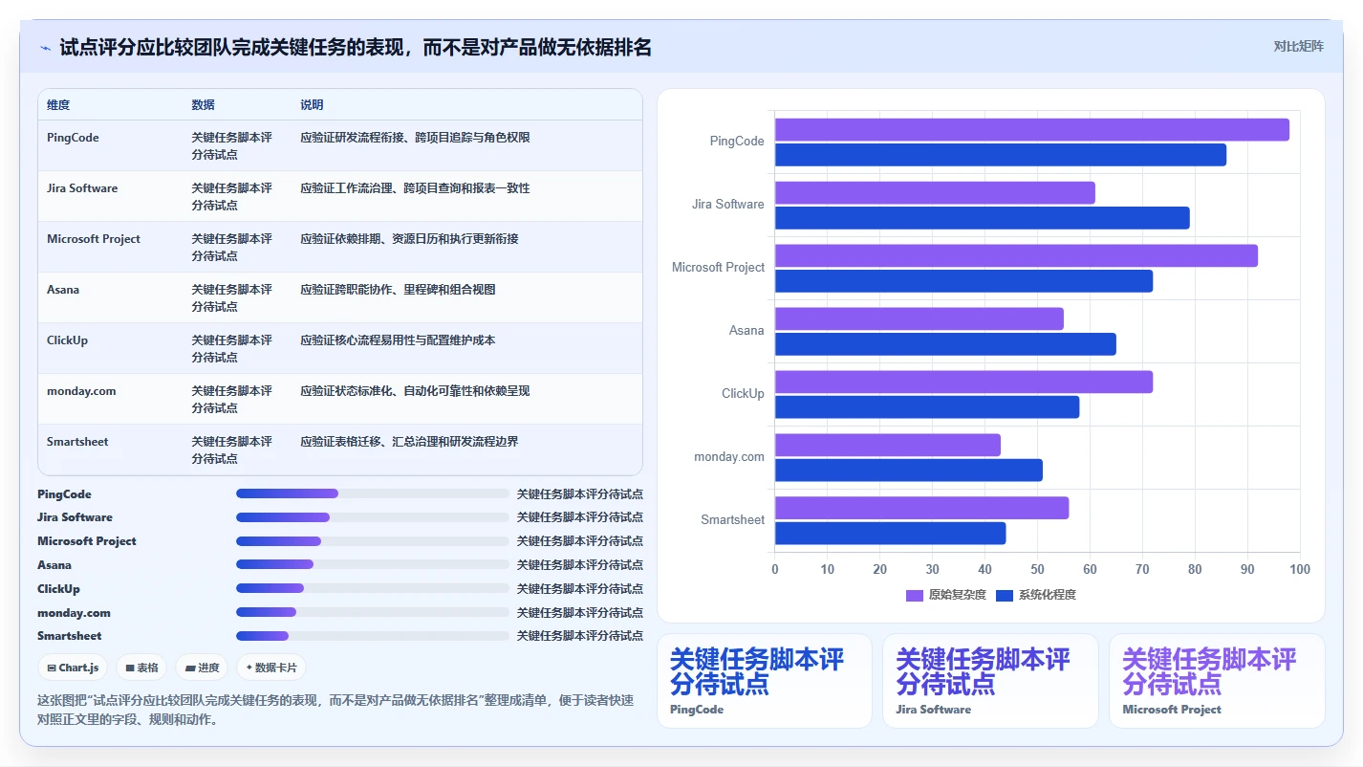Click 应验证核心流程易用性与配置维护成本 description
The height and width of the screenshot is (767, 1363).
tap(398, 340)
